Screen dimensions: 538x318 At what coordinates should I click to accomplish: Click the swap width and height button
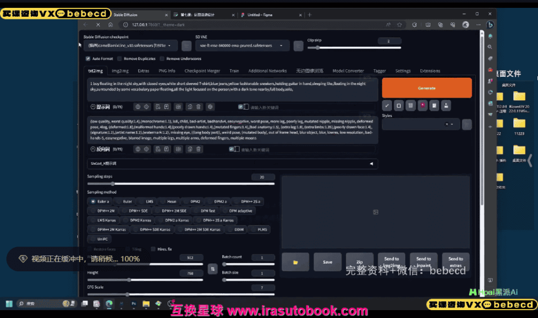(213, 269)
